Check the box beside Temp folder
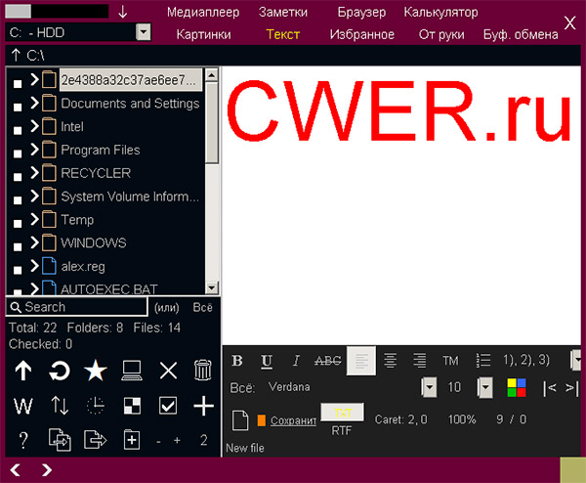 pyautogui.click(x=18, y=223)
